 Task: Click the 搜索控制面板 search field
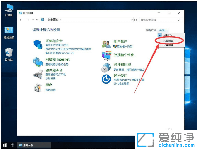[x=161, y=20]
